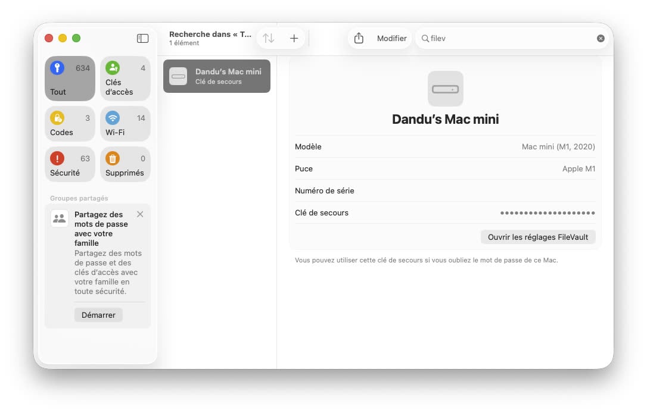Click the Puce value Apple M1
The width and height of the screenshot is (647, 413).
pos(578,168)
